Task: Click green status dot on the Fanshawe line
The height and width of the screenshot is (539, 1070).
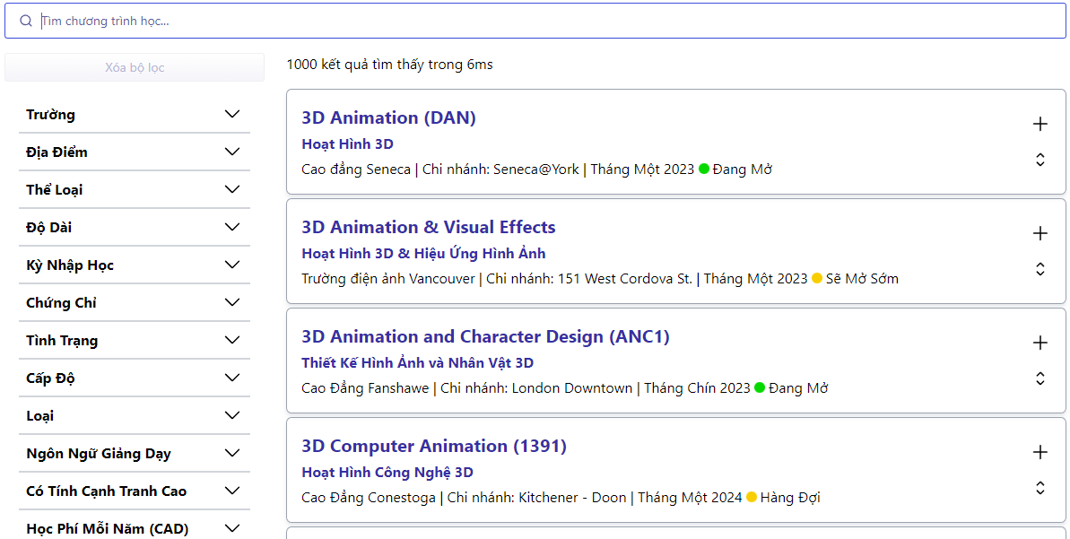Action: 760,387
